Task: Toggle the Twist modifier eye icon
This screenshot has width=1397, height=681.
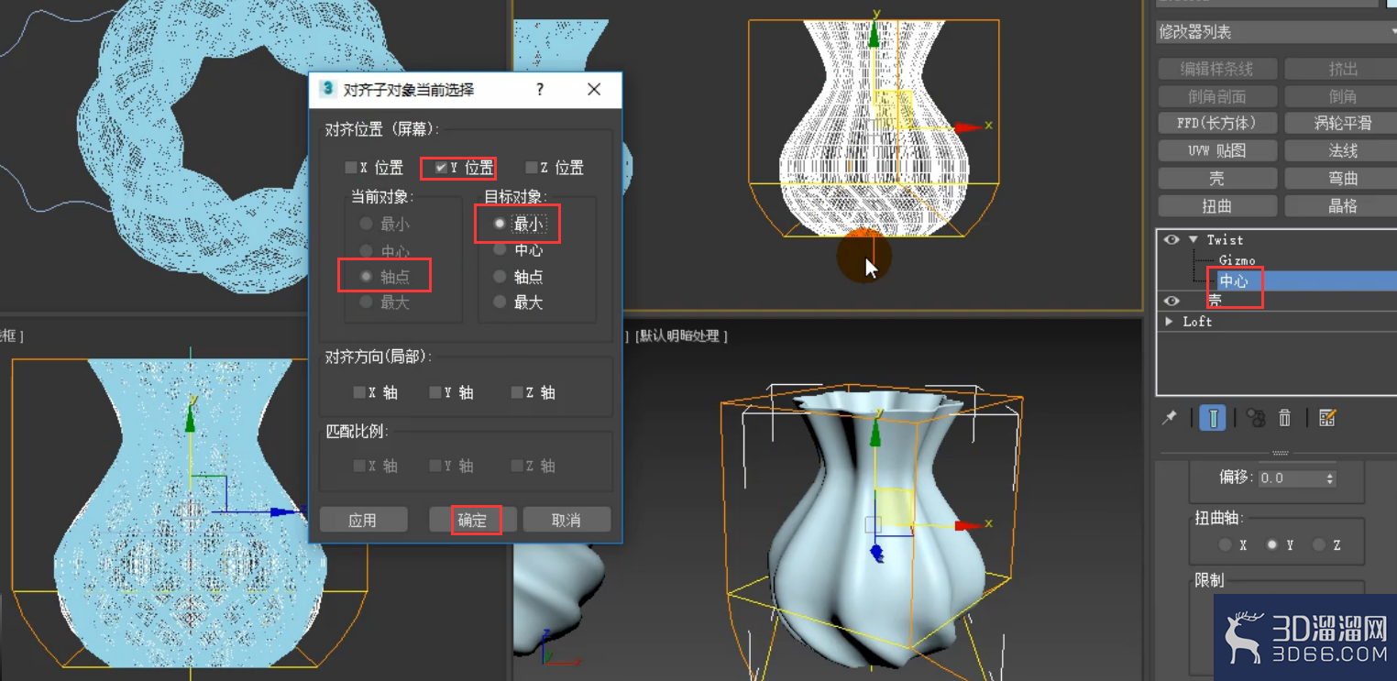Action: 1171,239
